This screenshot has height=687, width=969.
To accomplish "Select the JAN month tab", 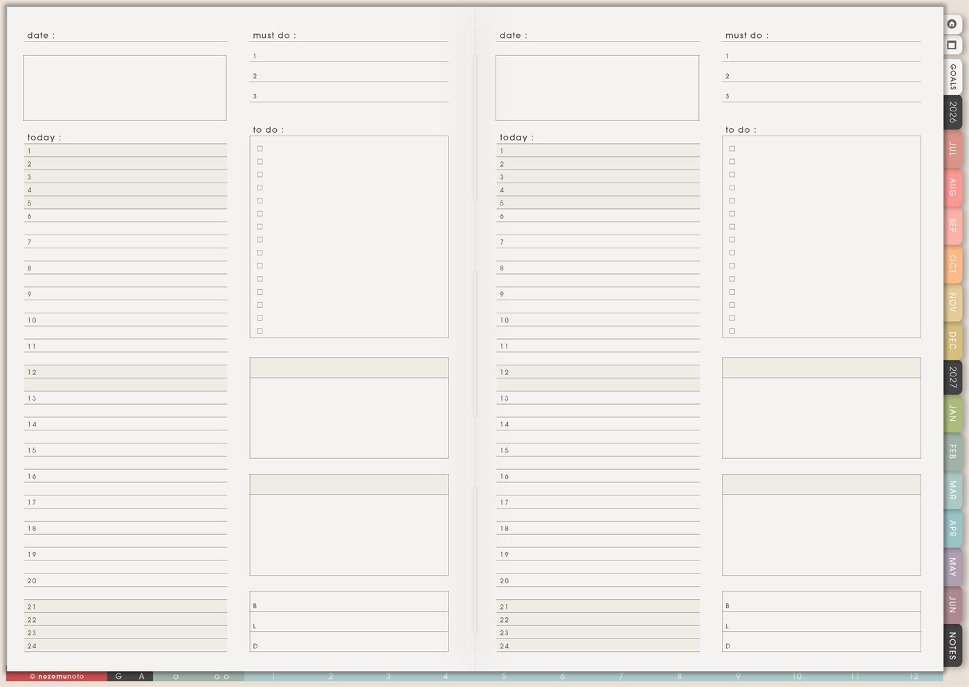I will [x=953, y=414].
